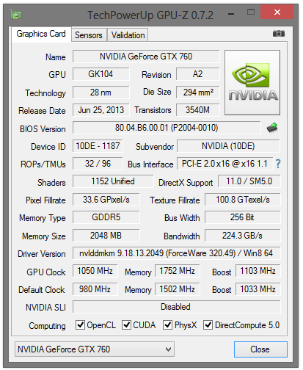Viewport: 303px width, 370px height.
Task: Click the Die Size field 294 mm²
Action: click(x=198, y=92)
